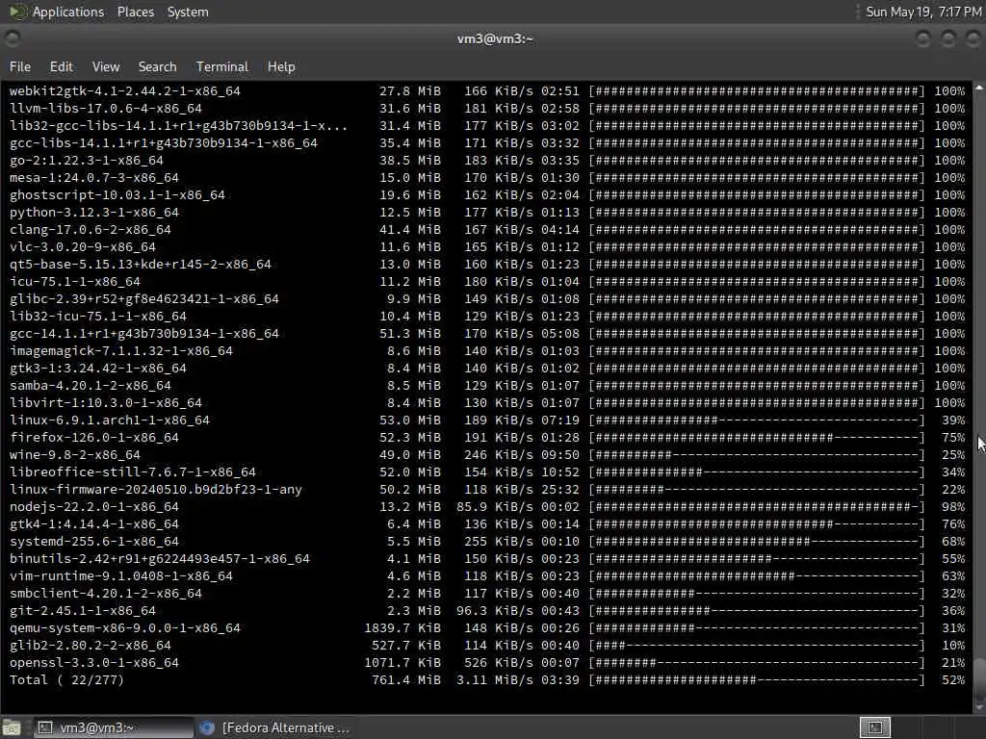Viewport: 986px width, 739px height.
Task: Click the samba-4.20.1-2-x86_64 line
Action: click(487, 385)
